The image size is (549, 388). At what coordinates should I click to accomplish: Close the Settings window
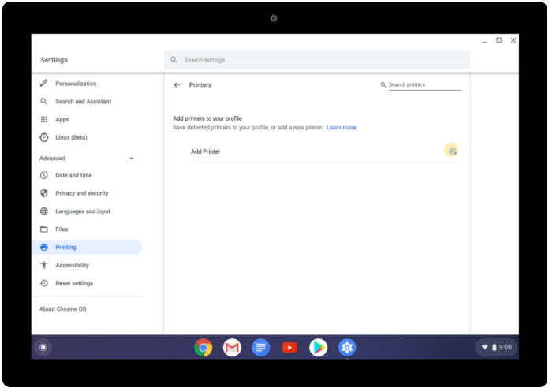tap(514, 40)
